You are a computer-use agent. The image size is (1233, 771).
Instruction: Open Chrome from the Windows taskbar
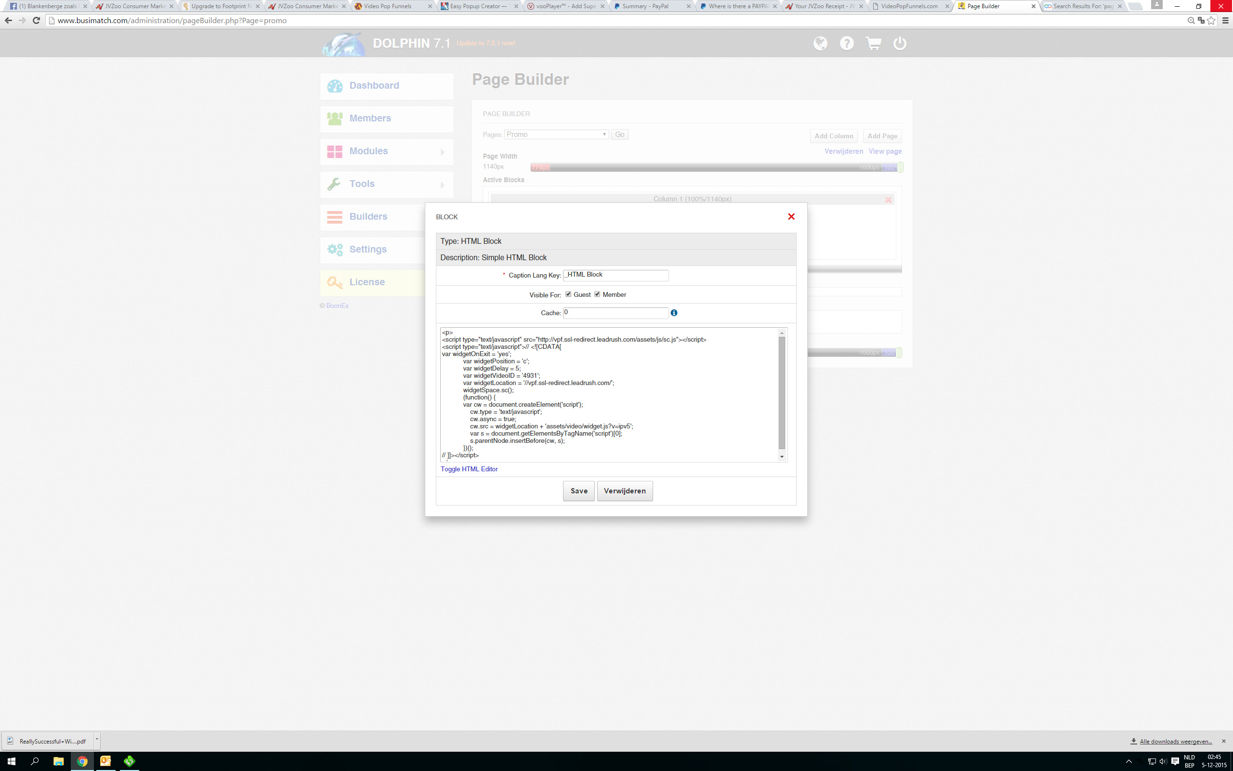(82, 761)
